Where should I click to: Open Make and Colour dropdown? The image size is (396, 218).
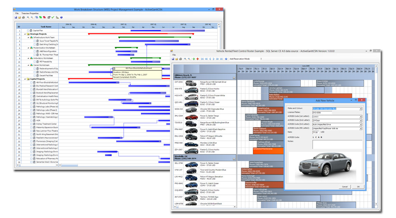point(361,109)
